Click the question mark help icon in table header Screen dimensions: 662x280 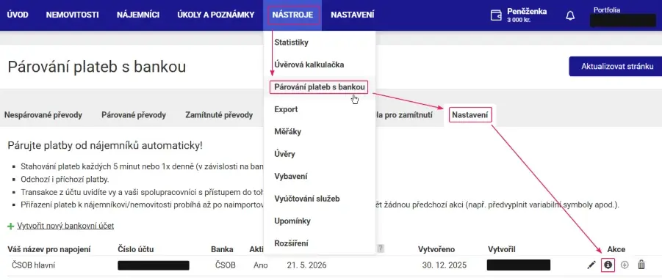point(381,248)
